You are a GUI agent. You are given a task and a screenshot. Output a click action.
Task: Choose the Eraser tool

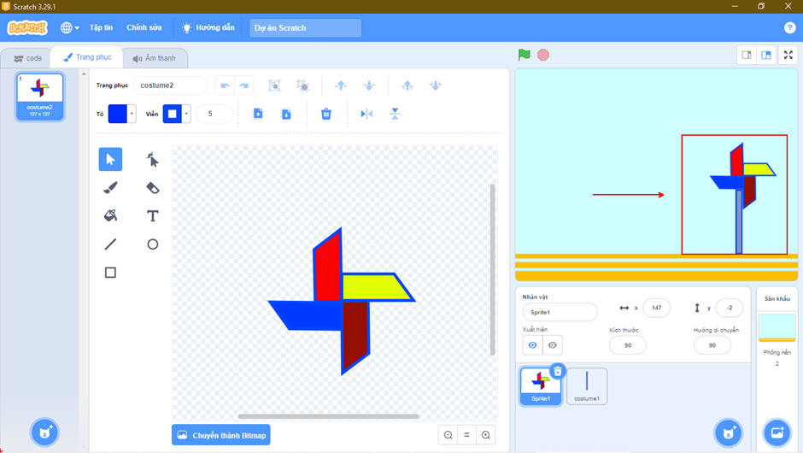pyautogui.click(x=152, y=187)
